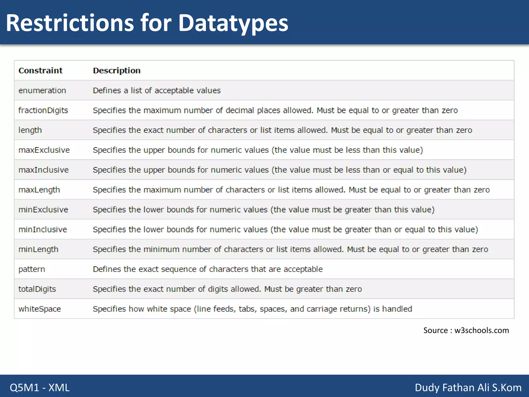The height and width of the screenshot is (397, 529).
Task: Click description 'Specifies the minimum number of characters'
Action: click(x=290, y=249)
